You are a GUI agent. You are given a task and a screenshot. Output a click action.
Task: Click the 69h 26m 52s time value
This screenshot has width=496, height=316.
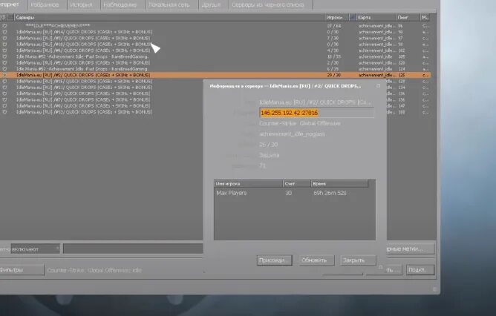(x=330, y=193)
